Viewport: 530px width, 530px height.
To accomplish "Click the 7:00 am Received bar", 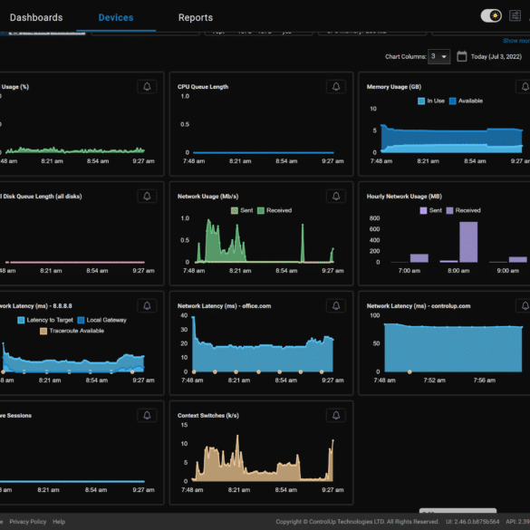I will [x=419, y=258].
